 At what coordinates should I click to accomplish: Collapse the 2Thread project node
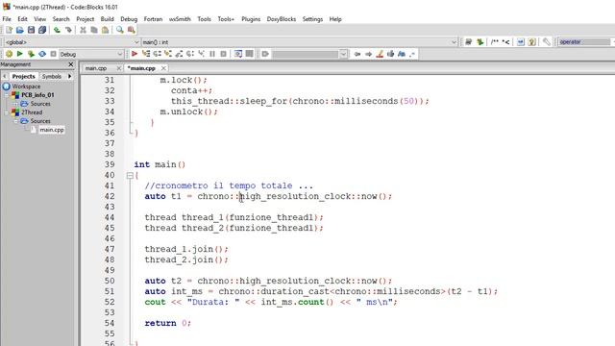click(x=7, y=112)
